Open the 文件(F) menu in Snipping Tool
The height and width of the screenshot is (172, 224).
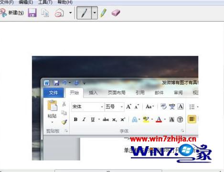pyautogui.click(x=6, y=2)
